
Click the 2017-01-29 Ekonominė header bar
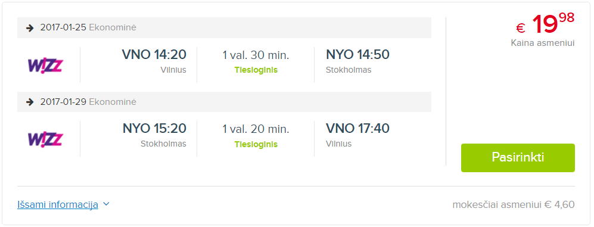point(224,102)
